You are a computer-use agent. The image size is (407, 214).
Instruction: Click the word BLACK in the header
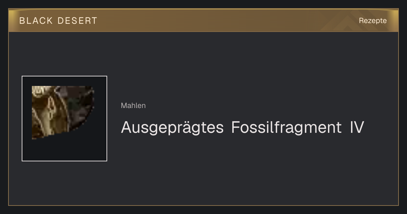[36, 21]
